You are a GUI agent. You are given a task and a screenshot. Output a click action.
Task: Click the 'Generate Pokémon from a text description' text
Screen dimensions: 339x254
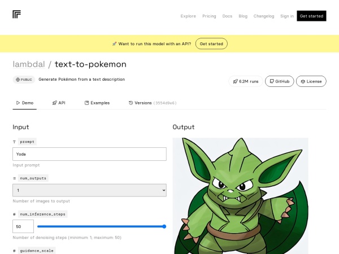pyautogui.click(x=82, y=79)
